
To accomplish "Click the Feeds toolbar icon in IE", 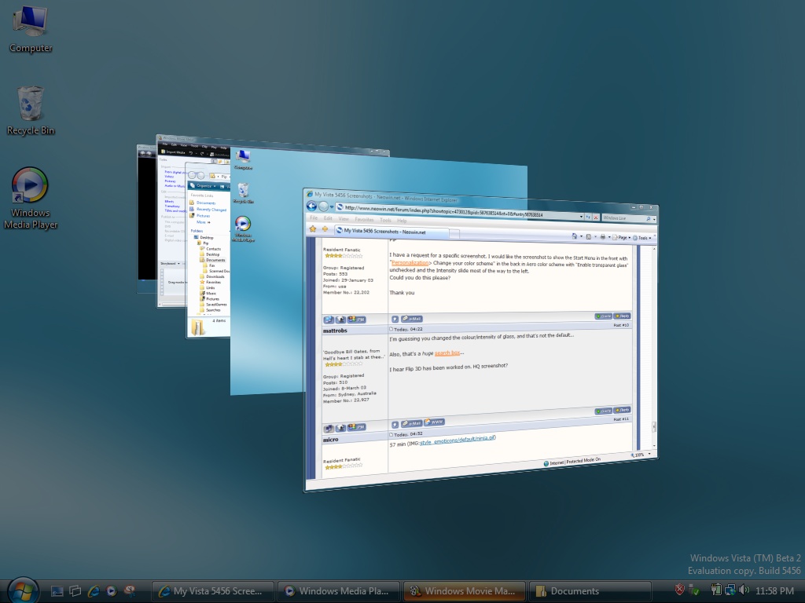I will pos(588,237).
